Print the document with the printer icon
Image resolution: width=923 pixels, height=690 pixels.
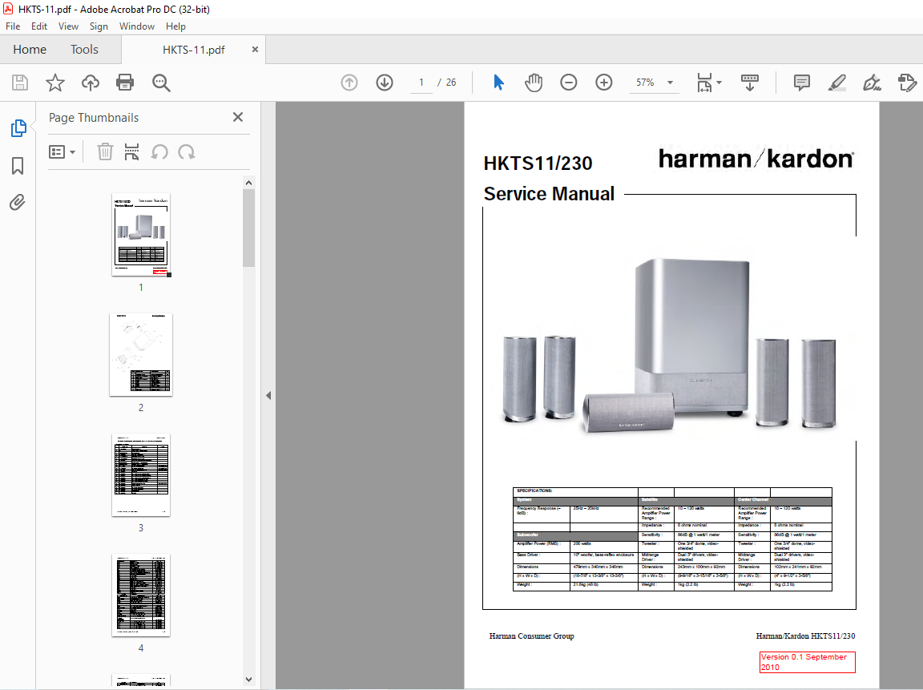[x=125, y=83]
